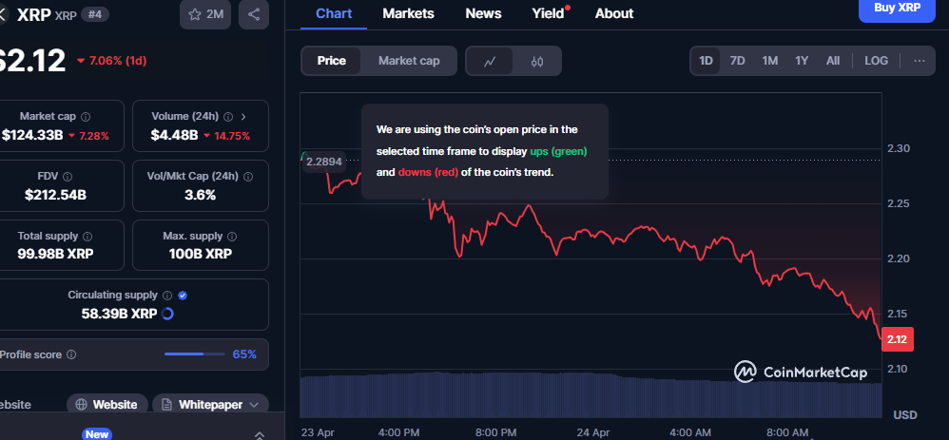The height and width of the screenshot is (440, 949).
Task: Click the $4.48B volume value
Action: click(174, 135)
